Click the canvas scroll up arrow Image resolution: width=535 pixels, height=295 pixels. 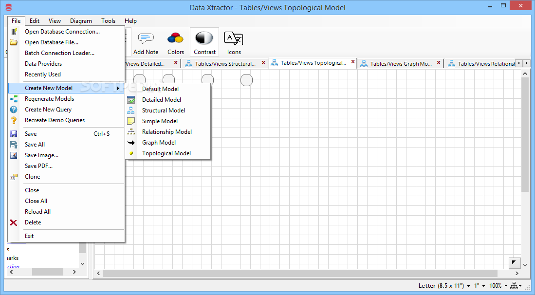pyautogui.click(x=525, y=74)
